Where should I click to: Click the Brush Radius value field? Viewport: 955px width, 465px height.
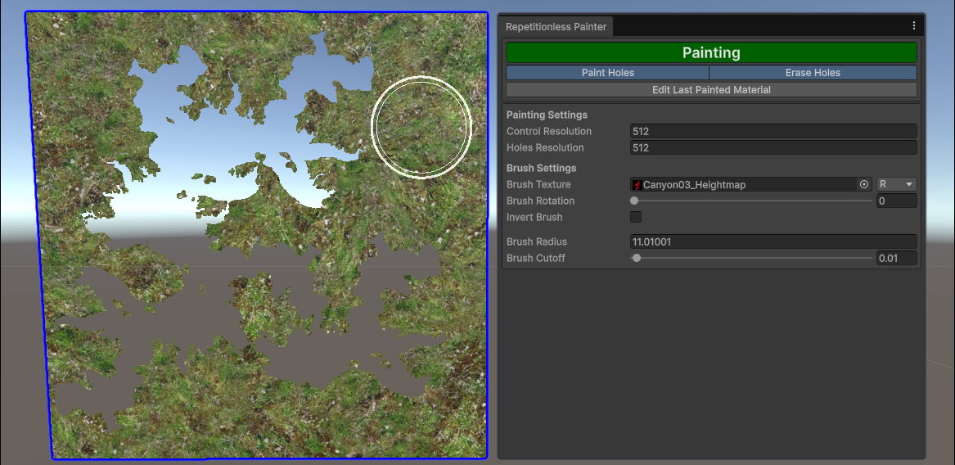click(773, 242)
